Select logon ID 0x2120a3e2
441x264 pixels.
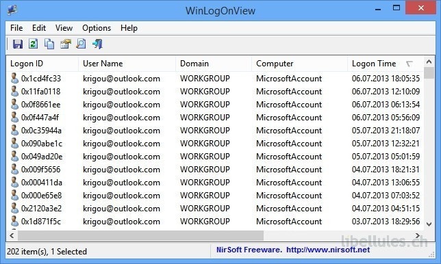[x=41, y=209]
